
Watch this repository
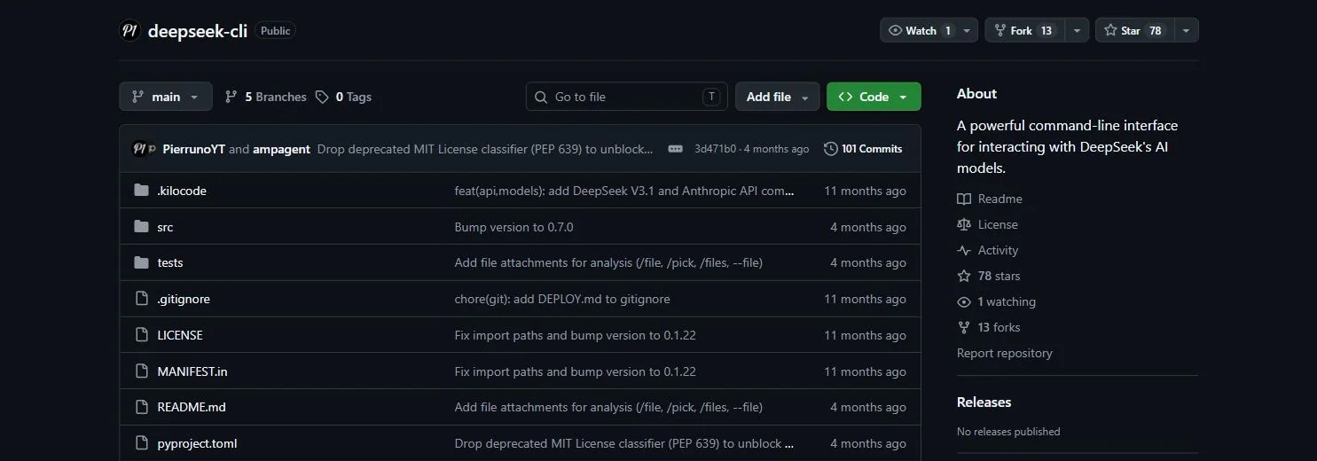click(x=919, y=30)
